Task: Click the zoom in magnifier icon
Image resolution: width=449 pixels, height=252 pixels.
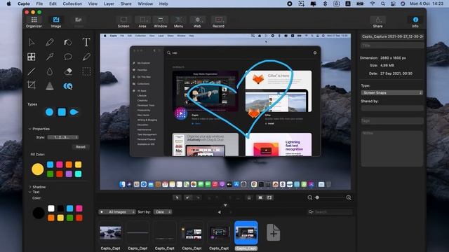Action: pos(349,197)
